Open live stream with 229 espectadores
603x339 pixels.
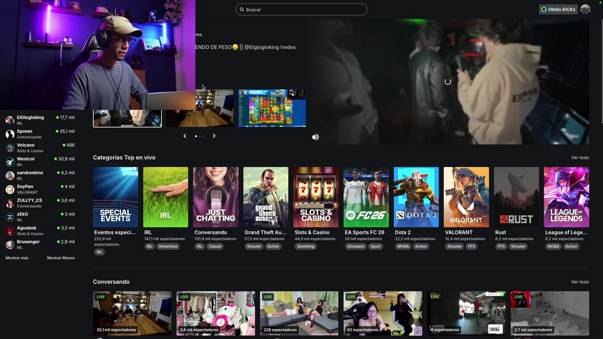click(299, 313)
